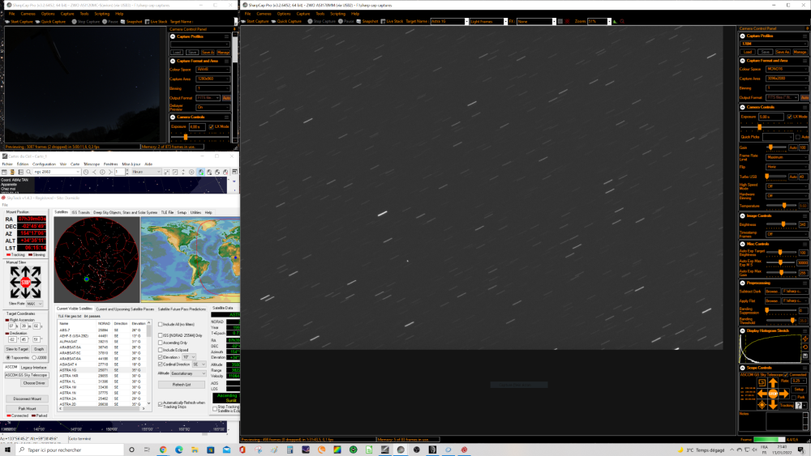Check Ascending Only filter
This screenshot has height=456, width=811.
[x=161, y=343]
